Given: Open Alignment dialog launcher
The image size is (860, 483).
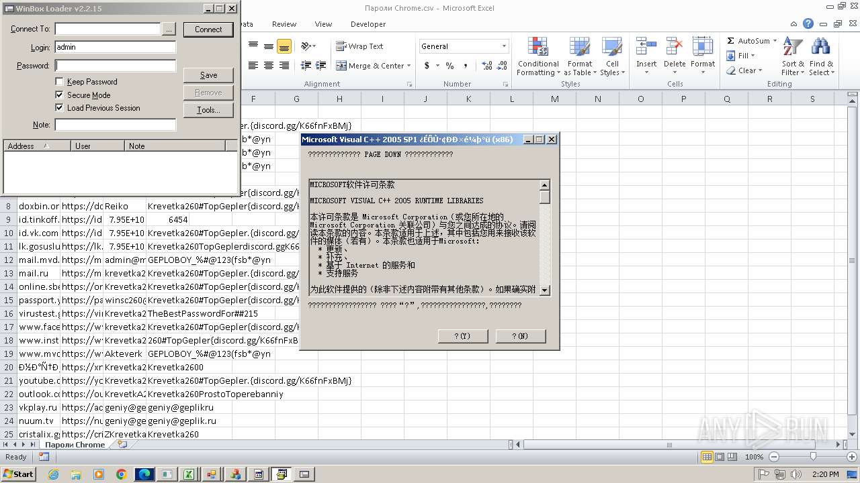Looking at the screenshot, I should point(409,85).
